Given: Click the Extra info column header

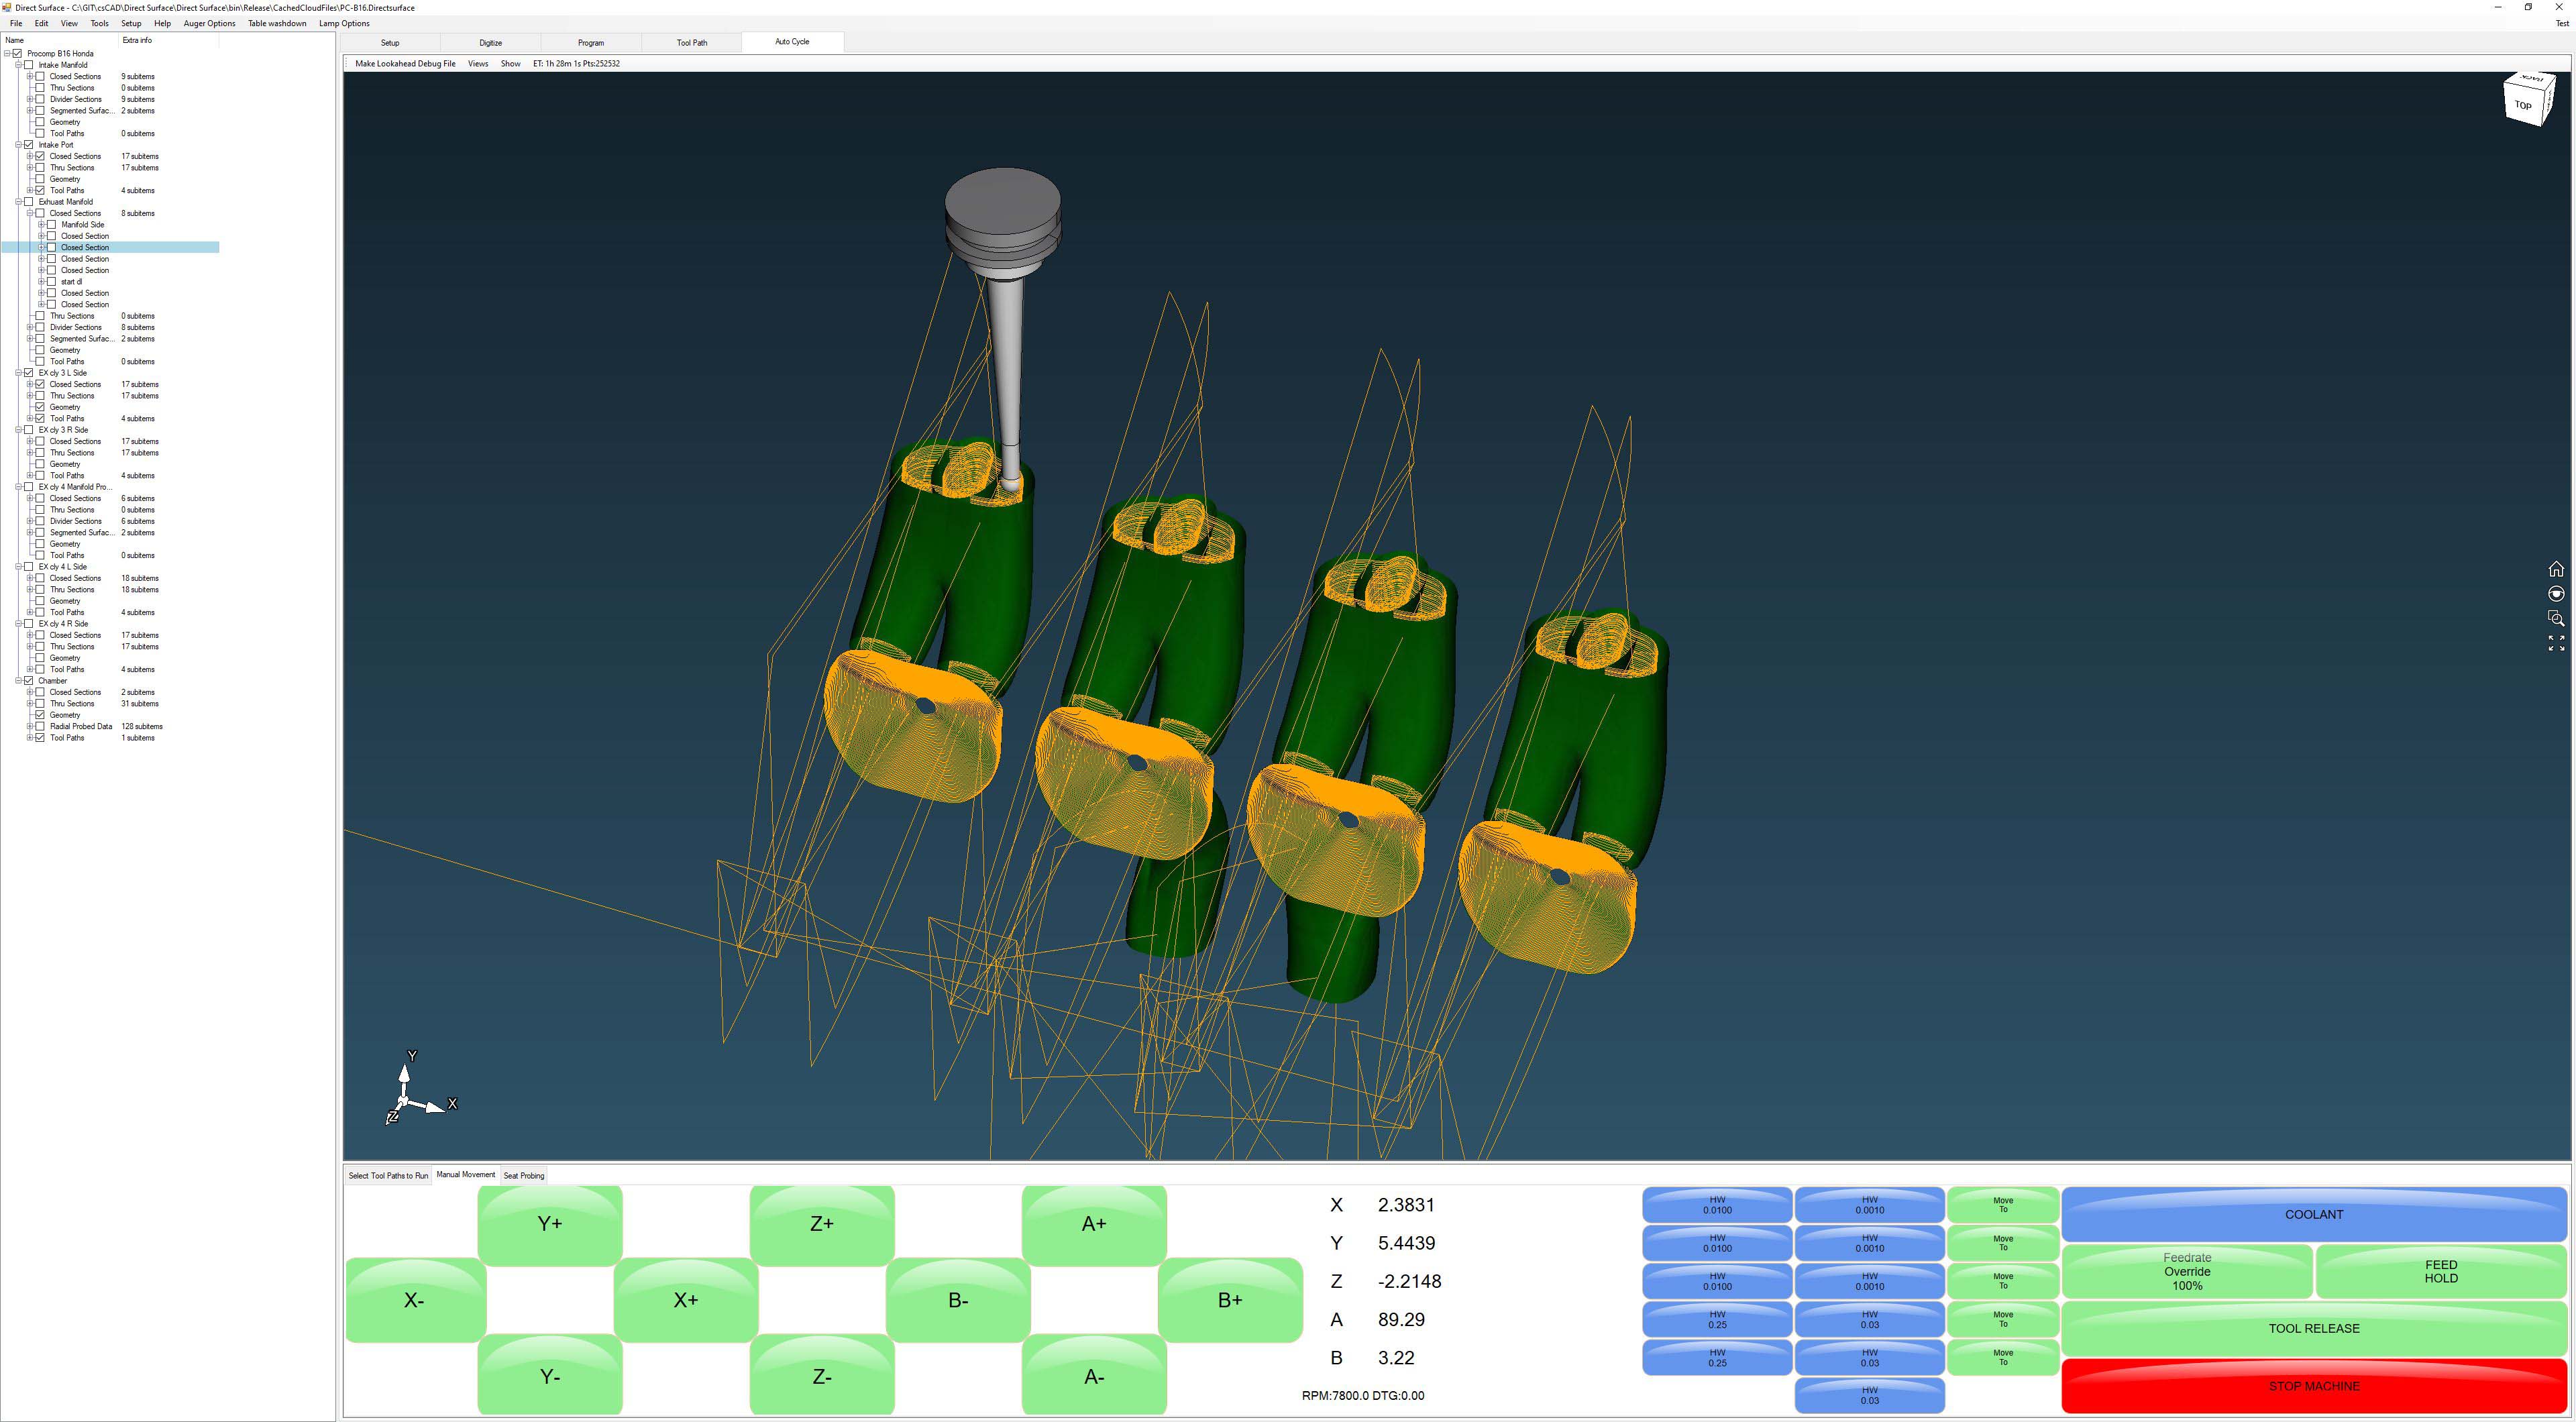Looking at the screenshot, I should click(x=170, y=40).
